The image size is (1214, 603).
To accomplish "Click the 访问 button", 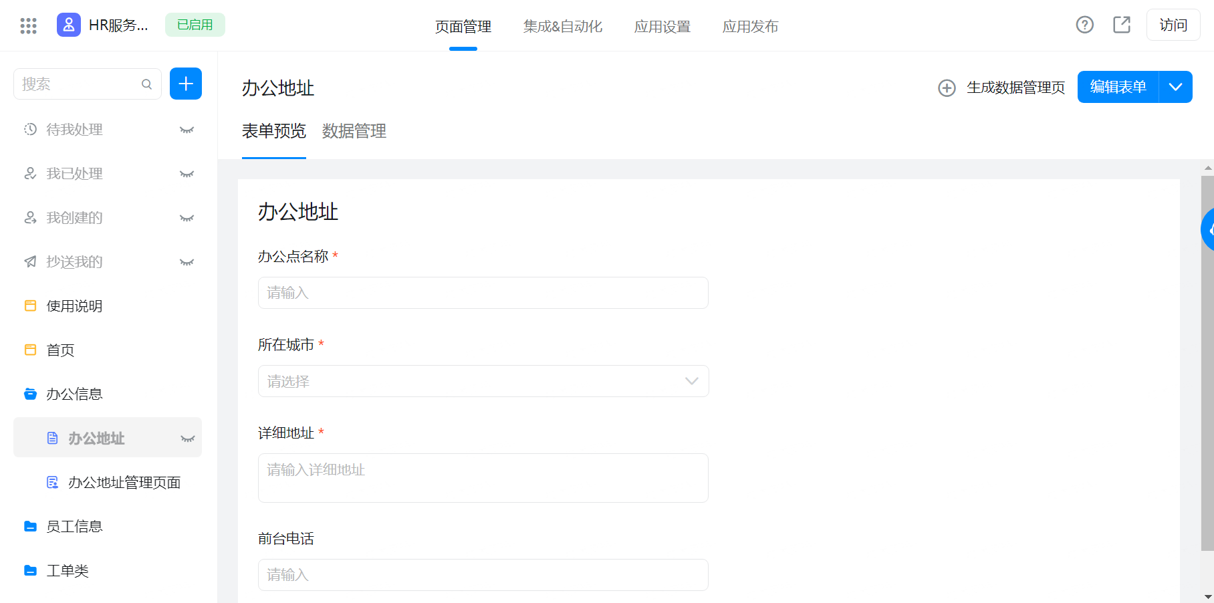I will (x=1173, y=25).
